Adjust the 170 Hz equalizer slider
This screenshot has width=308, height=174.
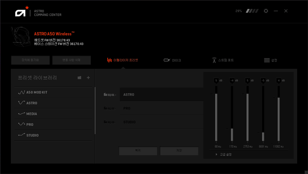[232, 113]
